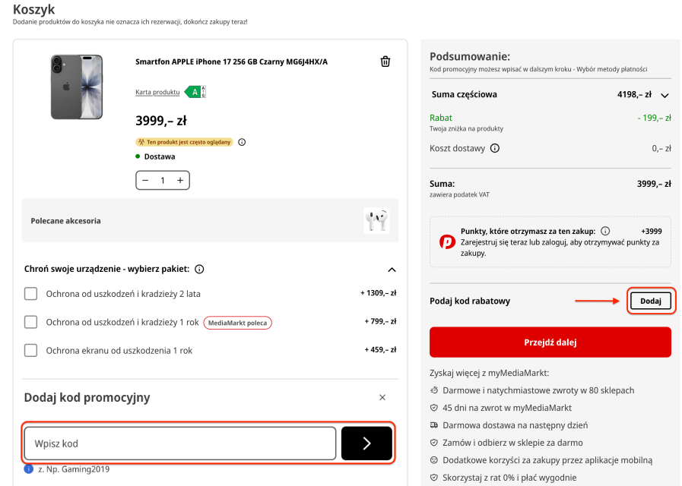This screenshot has height=486, width=682.
Task: Tick 'Ochrona od uszkodzeń i kradzieży 2 lata'
Action: click(x=31, y=294)
